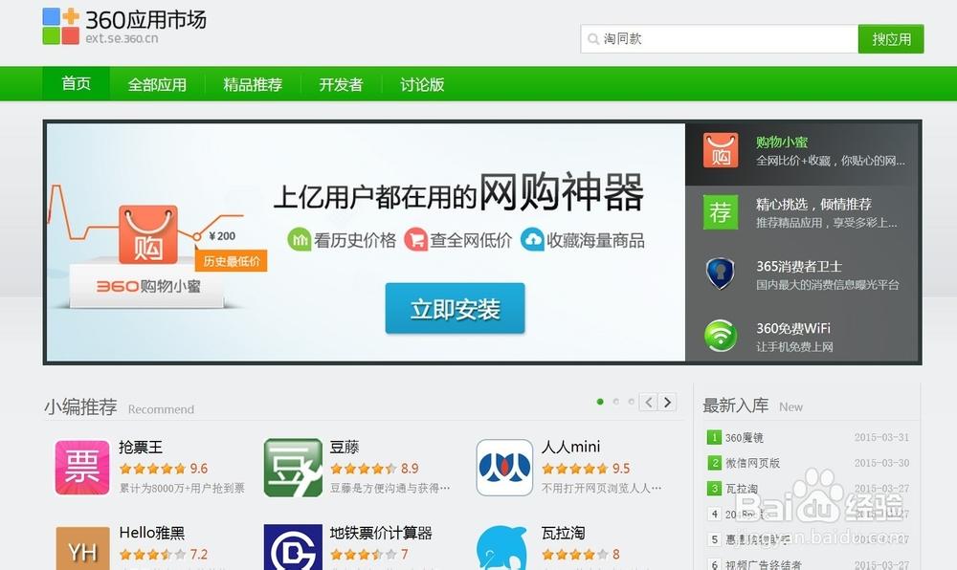Open the 豆藤 app icon
The height and width of the screenshot is (570, 957).
293,468
